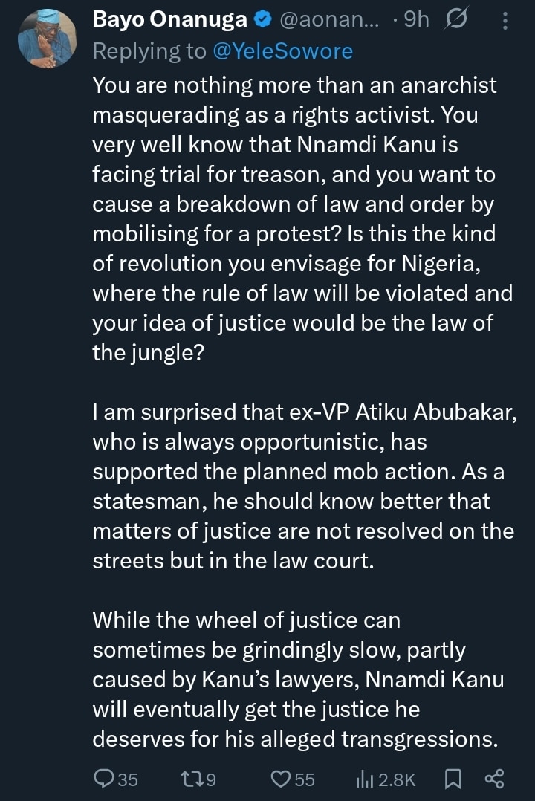Viewport: 535px width, 801px height.
Task: Like the tweet with the heart icon
Action: (280, 779)
